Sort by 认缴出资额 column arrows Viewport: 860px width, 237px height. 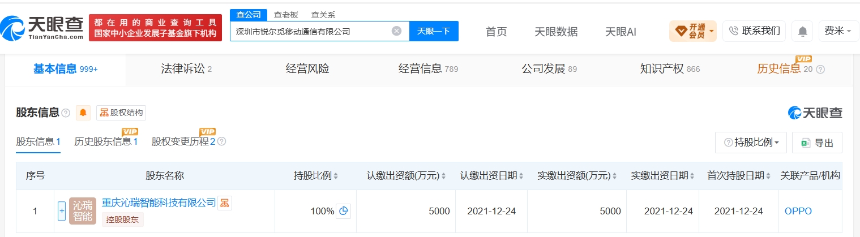(443, 176)
